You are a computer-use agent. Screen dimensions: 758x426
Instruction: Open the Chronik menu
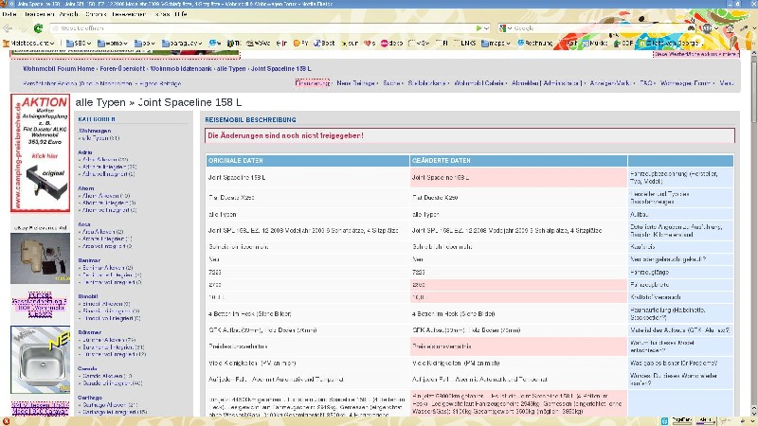coord(96,14)
